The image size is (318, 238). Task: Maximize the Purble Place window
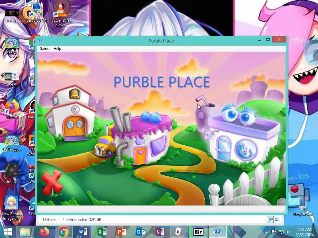click(268, 39)
